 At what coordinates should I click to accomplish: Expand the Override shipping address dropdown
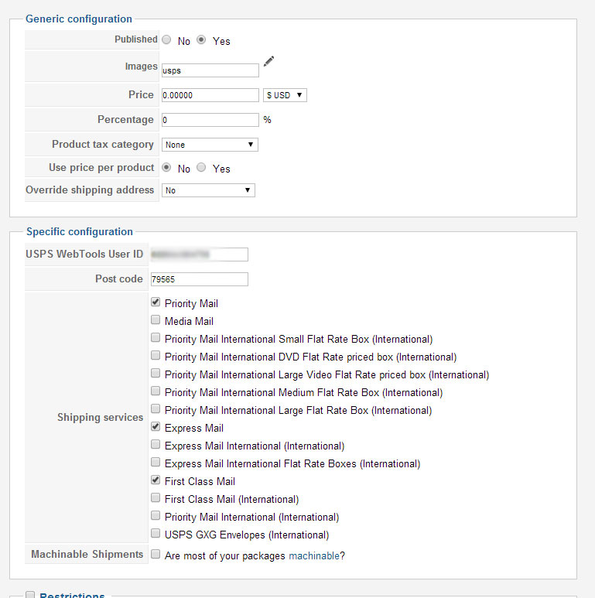(208, 190)
